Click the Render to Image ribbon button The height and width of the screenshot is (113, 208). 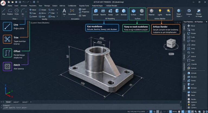199,13
